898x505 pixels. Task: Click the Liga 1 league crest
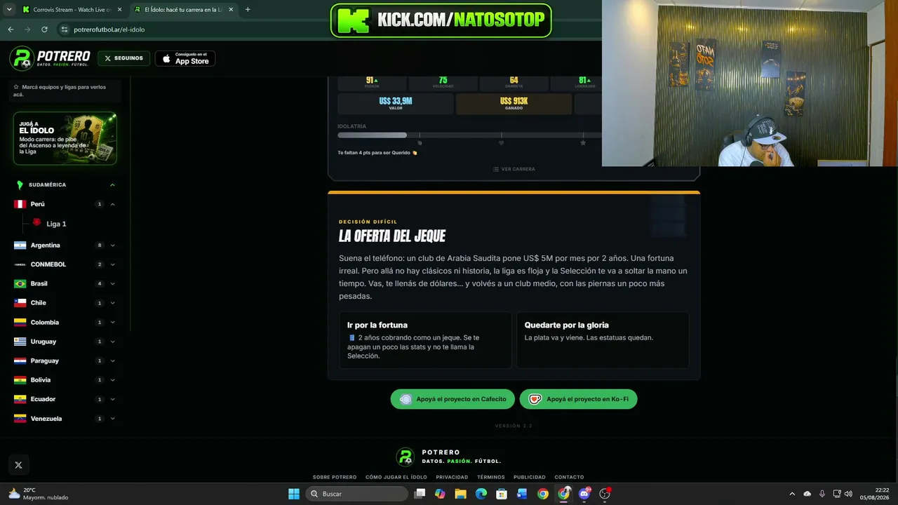37,223
